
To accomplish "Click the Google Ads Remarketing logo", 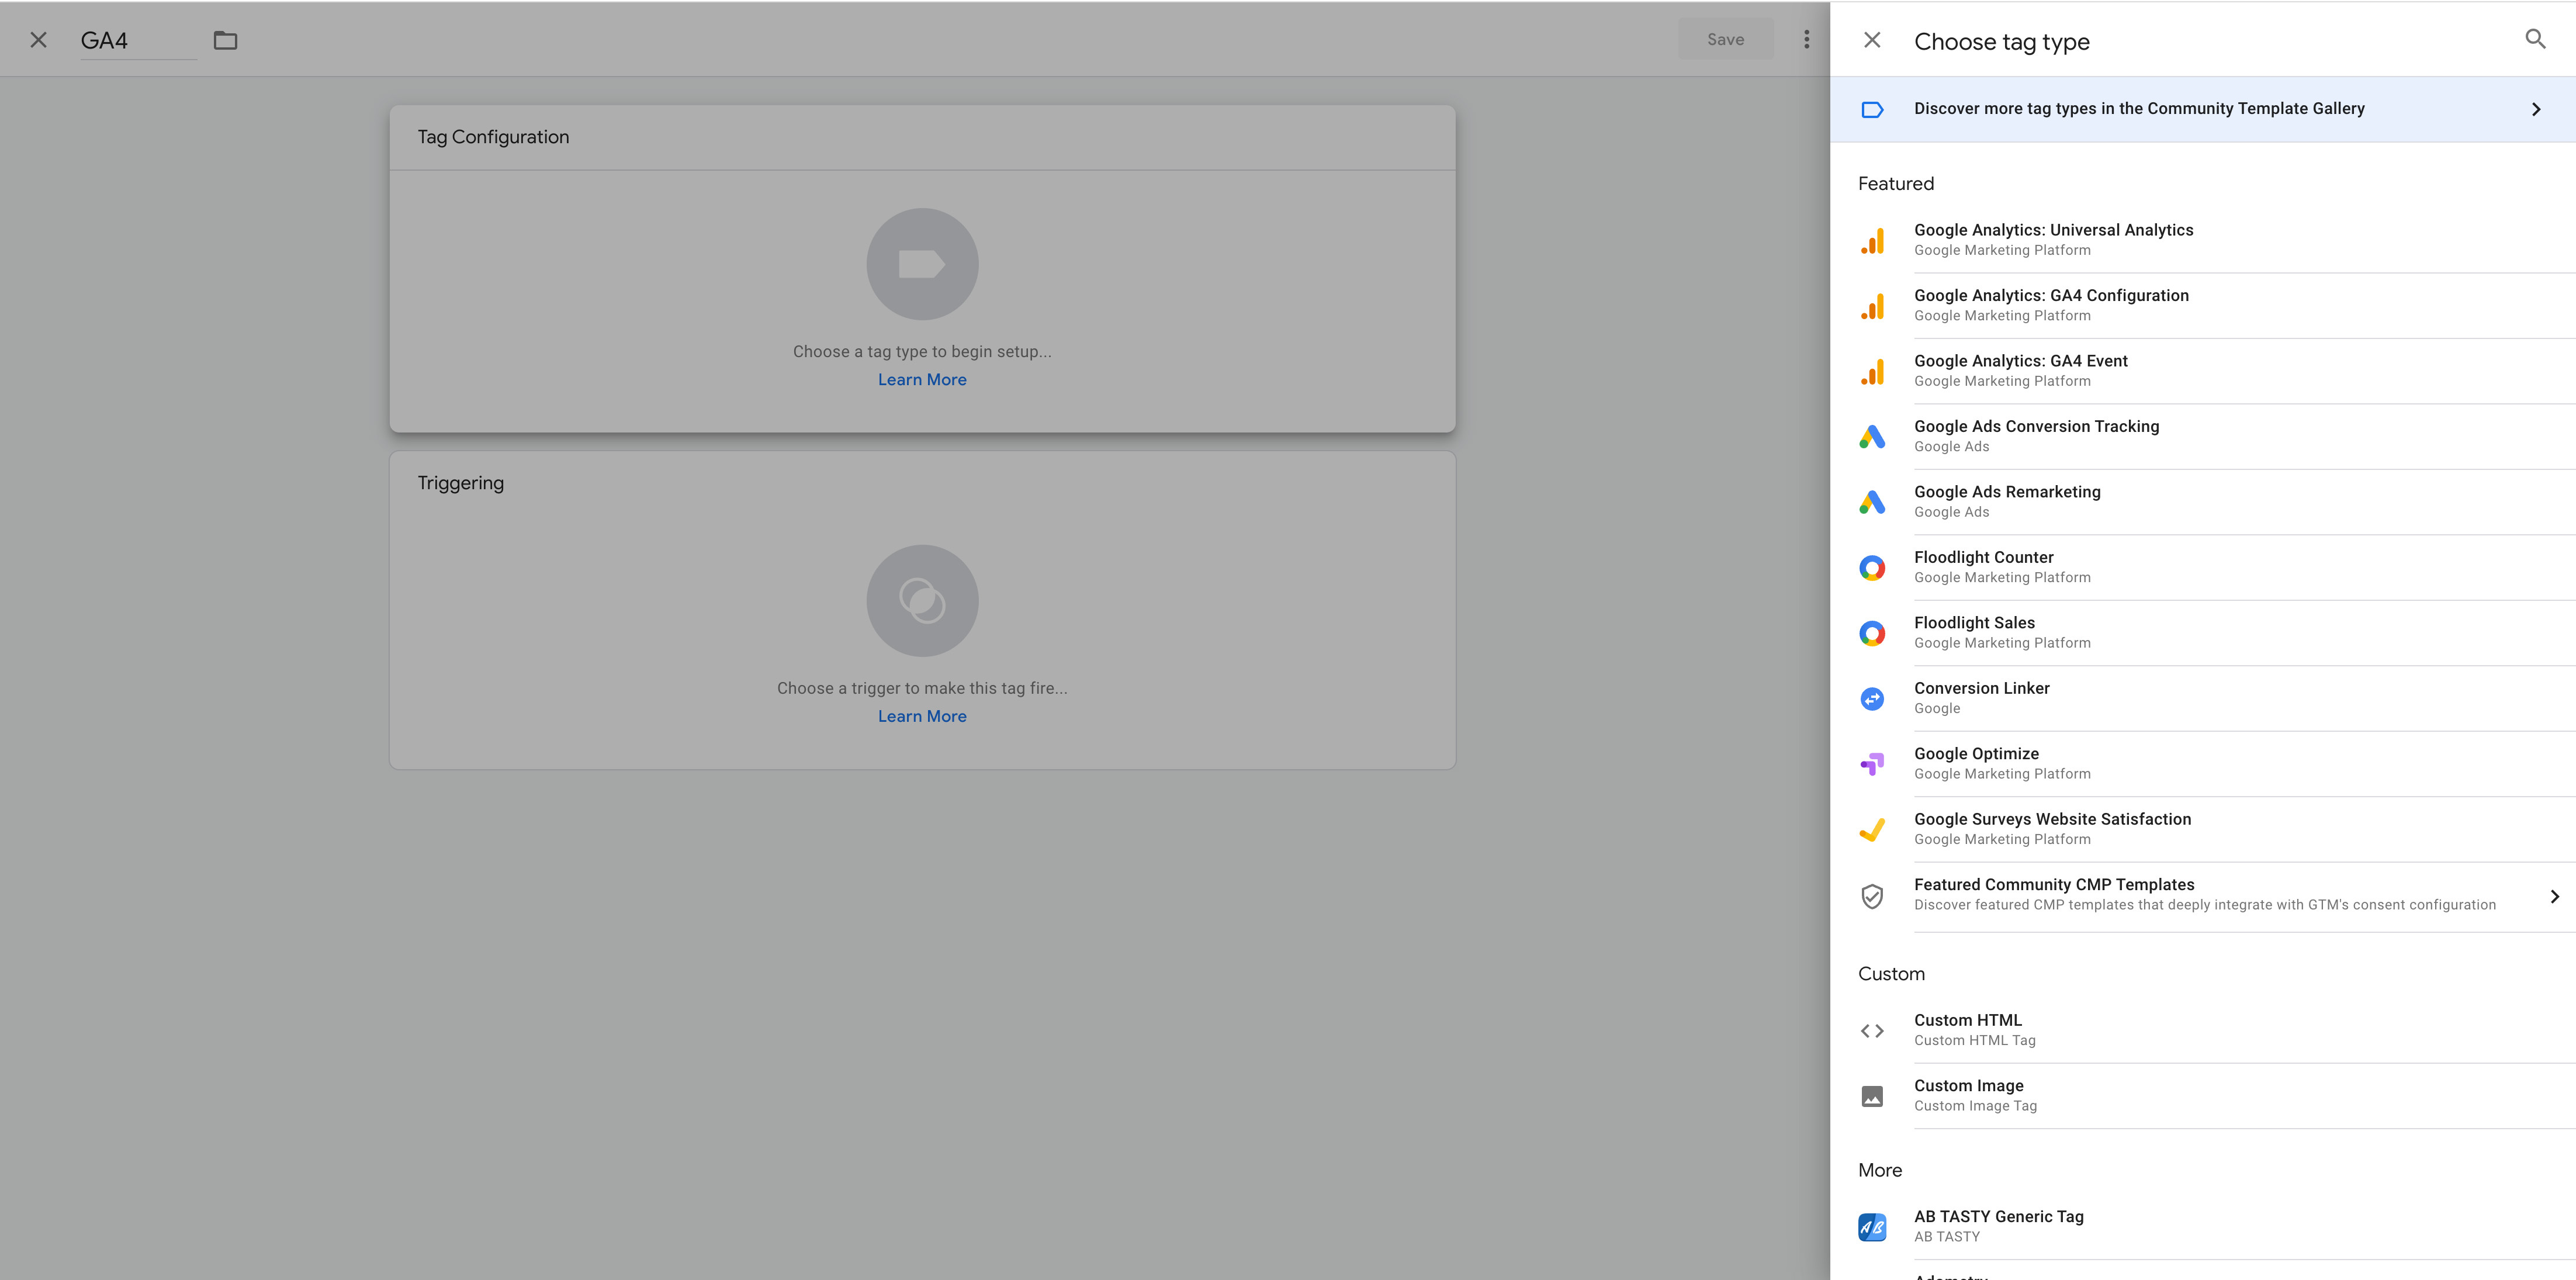I will pyautogui.click(x=1872, y=502).
